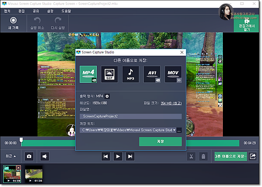Open the share export icon
The width and height of the screenshot is (262, 187).
[x=253, y=156]
